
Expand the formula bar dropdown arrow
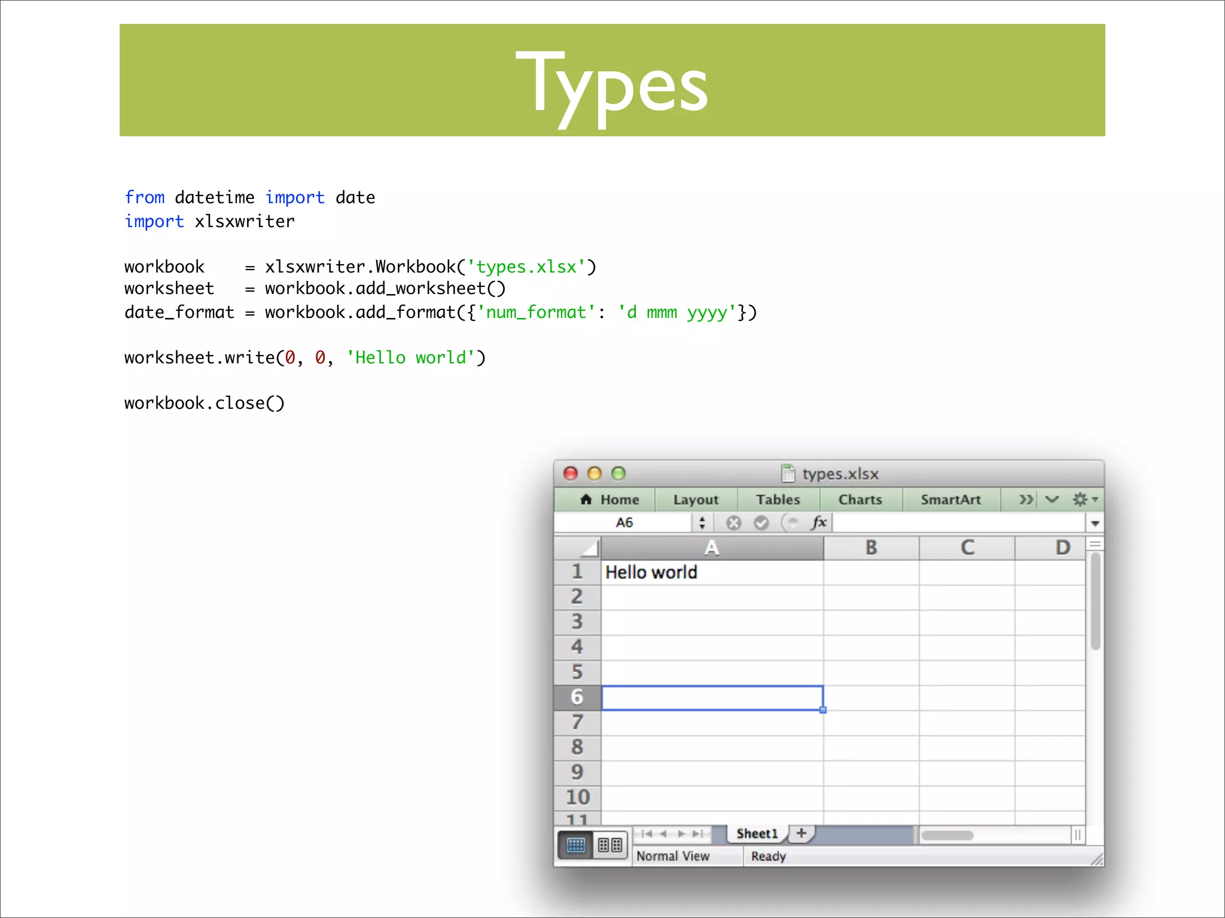click(x=1095, y=524)
